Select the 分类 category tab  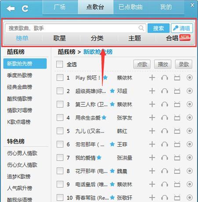click(x=97, y=38)
